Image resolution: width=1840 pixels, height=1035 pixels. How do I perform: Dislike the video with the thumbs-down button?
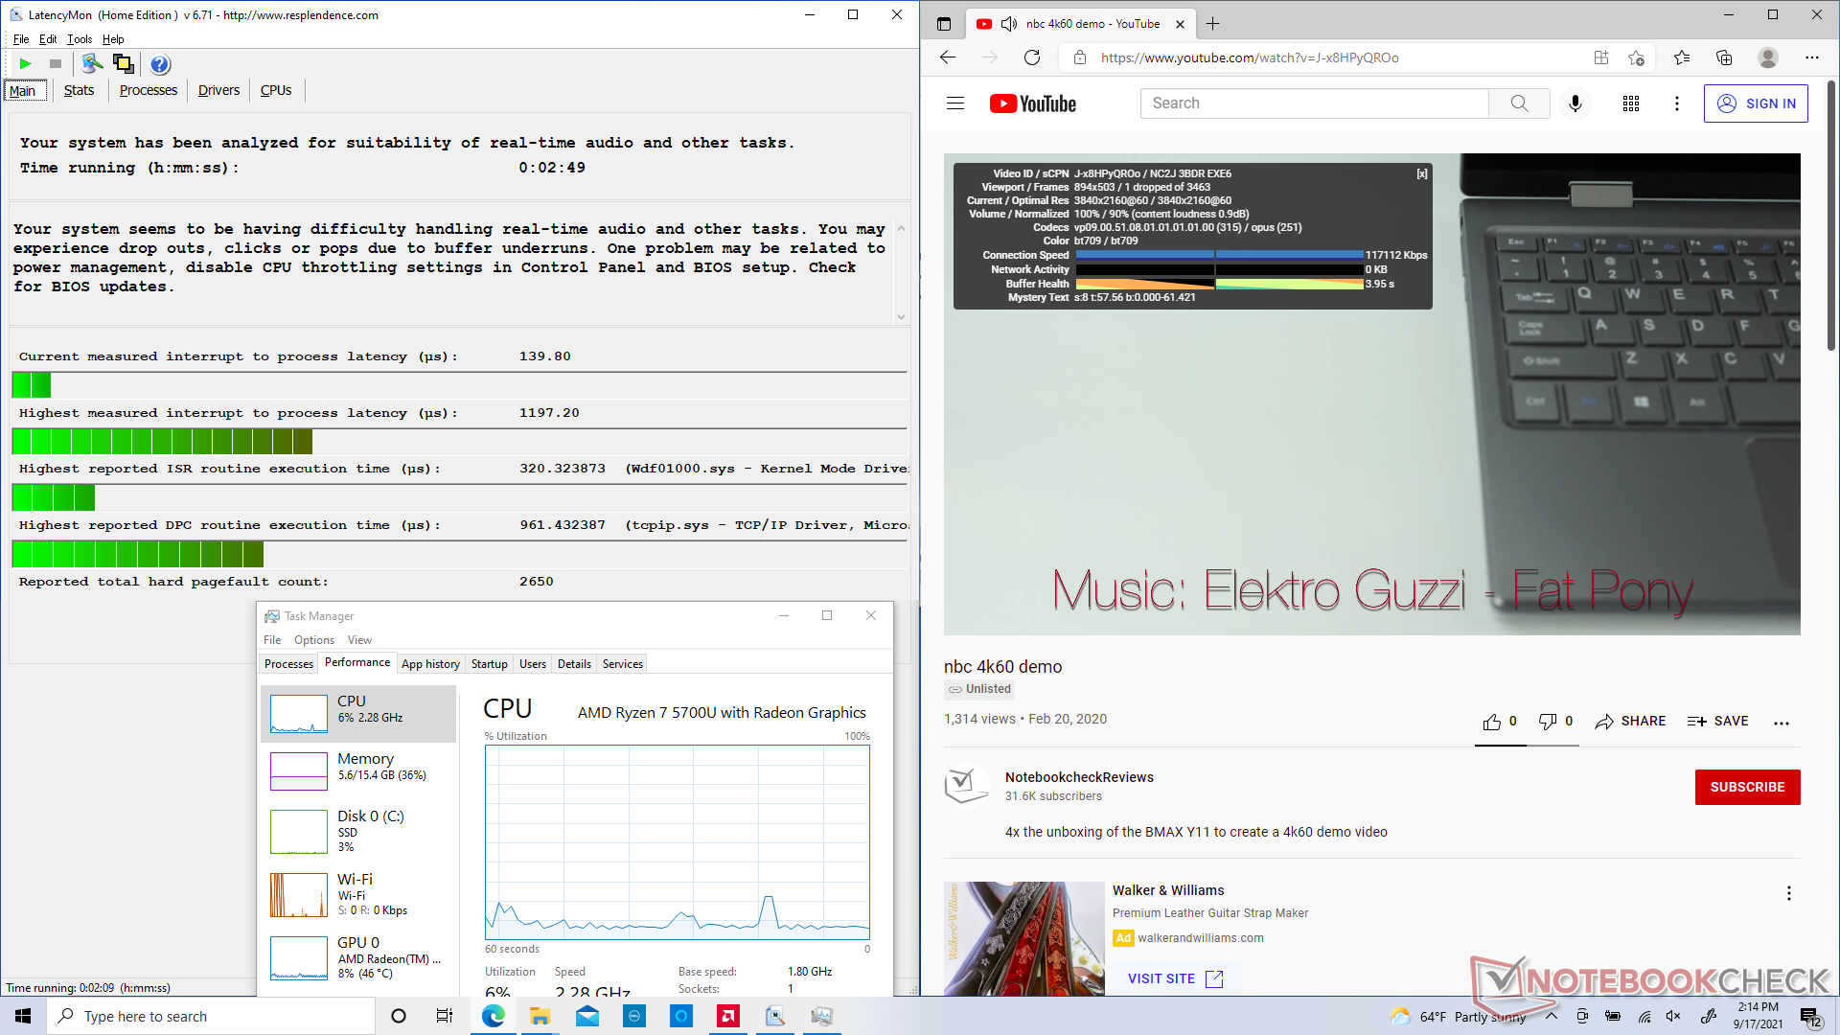point(1547,722)
